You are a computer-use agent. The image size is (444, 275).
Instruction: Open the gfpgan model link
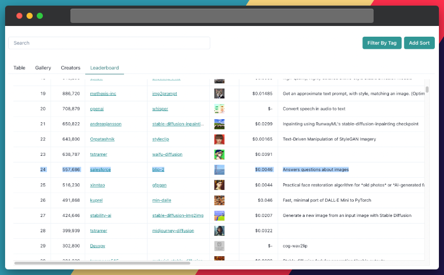159,185
